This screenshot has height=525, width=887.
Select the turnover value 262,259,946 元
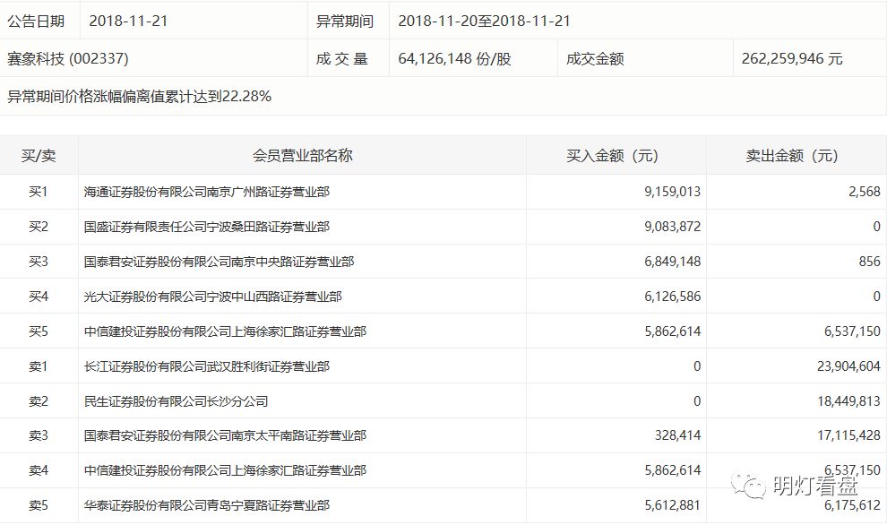click(x=792, y=59)
